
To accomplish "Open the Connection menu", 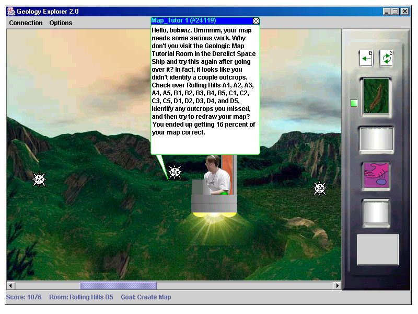I will [26, 23].
